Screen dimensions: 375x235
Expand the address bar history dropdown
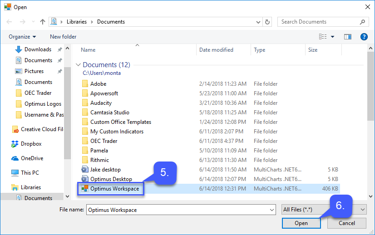(x=258, y=22)
